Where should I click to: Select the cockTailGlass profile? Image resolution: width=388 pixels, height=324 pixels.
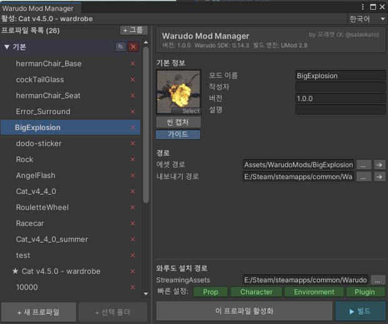[x=71, y=80]
